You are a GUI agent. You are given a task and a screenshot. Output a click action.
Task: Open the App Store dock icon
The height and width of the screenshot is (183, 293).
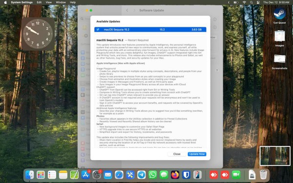pyautogui.click(x=85, y=175)
